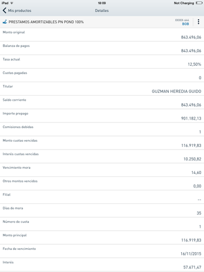This screenshot has width=204, height=272.
Task: Open the three-dot options menu
Action: pos(198,22)
